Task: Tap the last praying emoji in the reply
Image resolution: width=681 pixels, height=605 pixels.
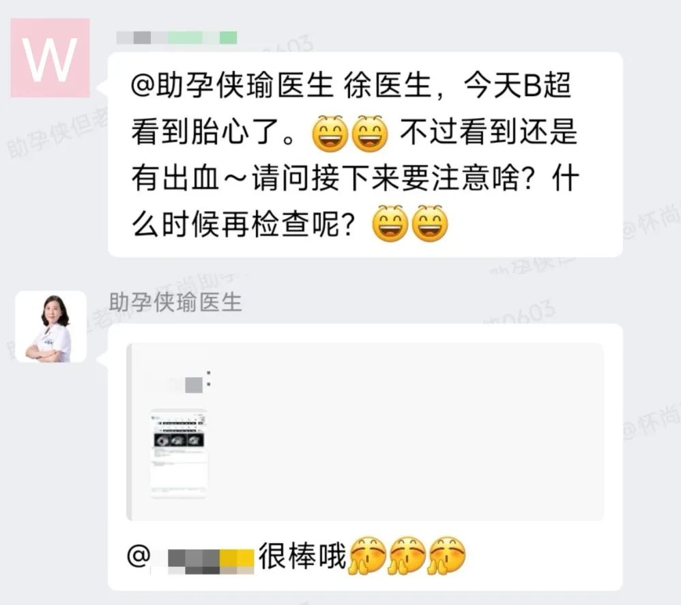Action: (x=446, y=557)
